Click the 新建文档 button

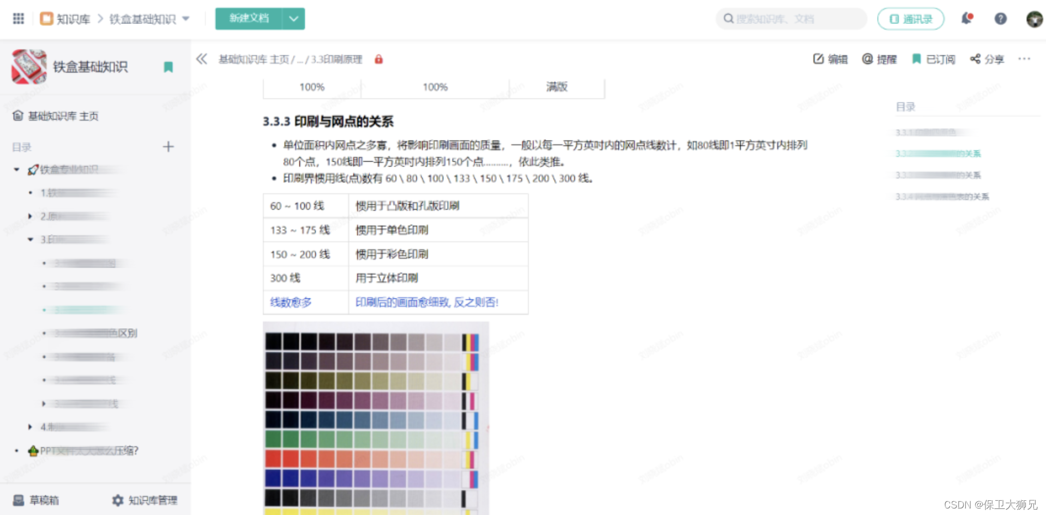pyautogui.click(x=249, y=19)
